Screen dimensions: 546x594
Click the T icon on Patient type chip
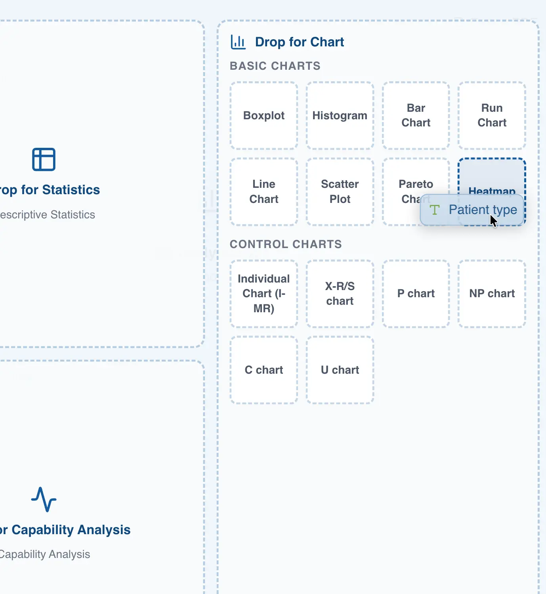tap(435, 210)
